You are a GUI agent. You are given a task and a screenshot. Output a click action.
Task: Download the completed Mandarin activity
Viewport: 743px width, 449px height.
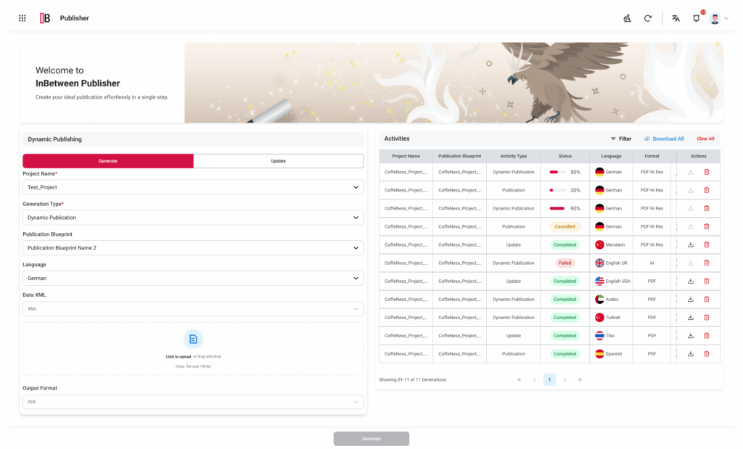(x=689, y=244)
